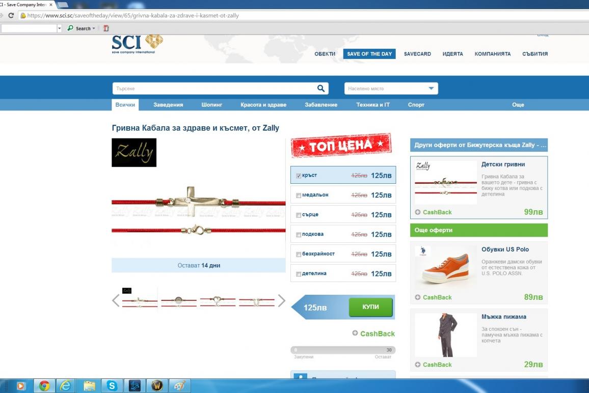The width and height of the screenshot is (589, 393).
Task: Open SAVE OF THE DAY menu item
Action: pos(369,53)
